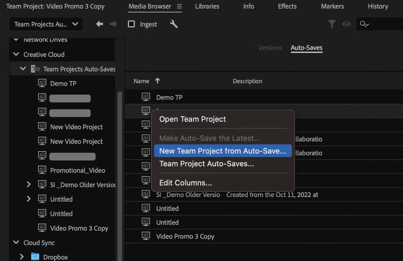Open the Ingest settings wrench icon
This screenshot has width=403, height=261.
click(x=174, y=24)
